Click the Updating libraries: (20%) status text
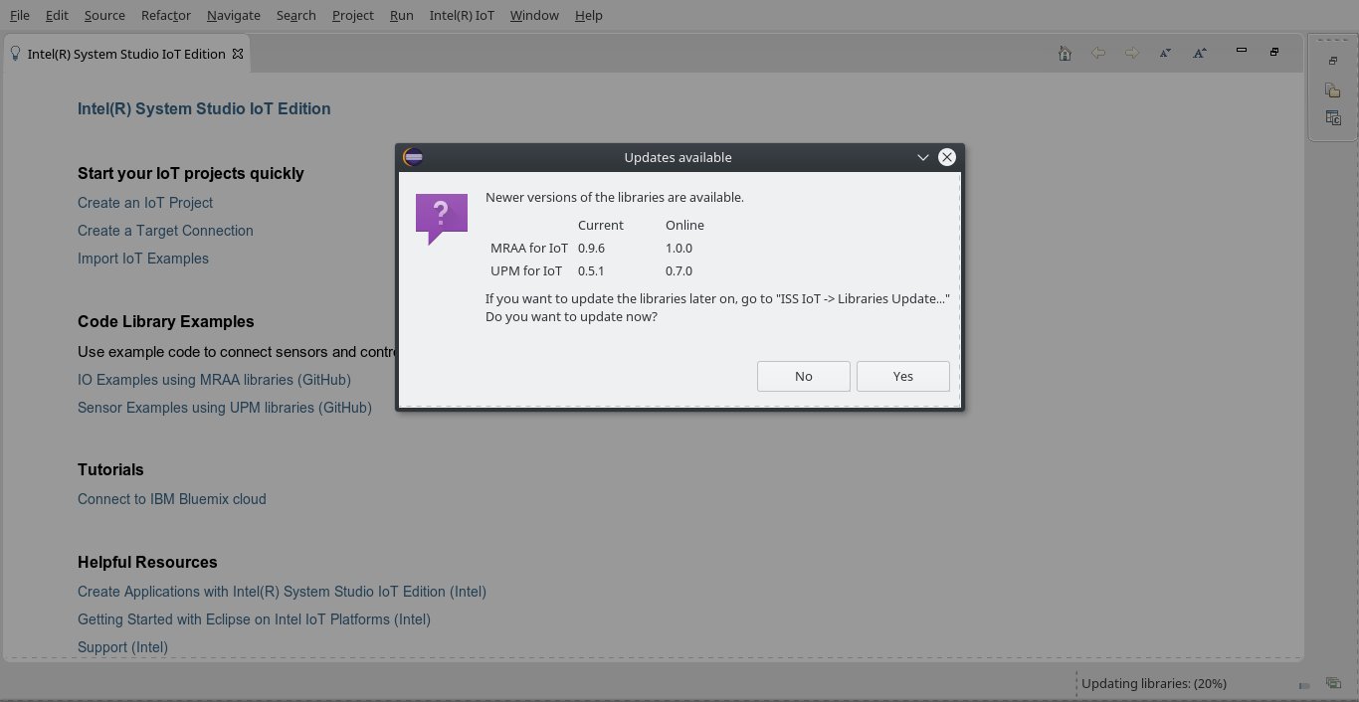The width and height of the screenshot is (1359, 702). (1154, 683)
